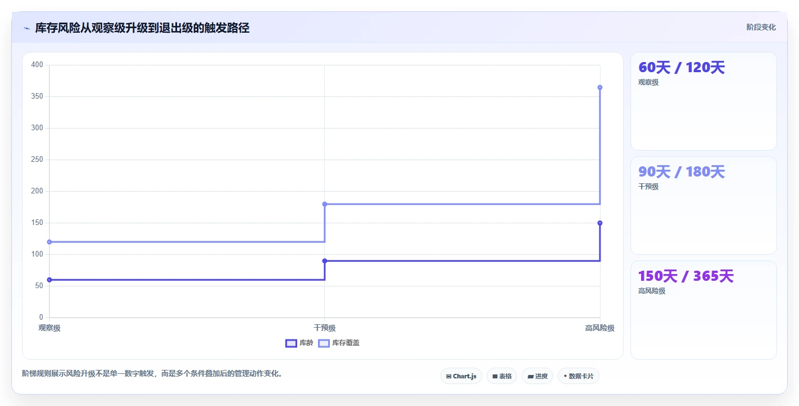Click the 阶段变化 label in header
Viewport: 799px width, 406px height.
[761, 27]
